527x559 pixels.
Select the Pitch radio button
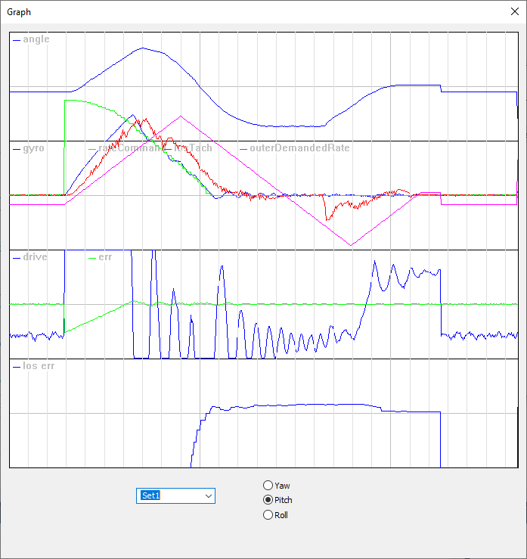coord(268,500)
